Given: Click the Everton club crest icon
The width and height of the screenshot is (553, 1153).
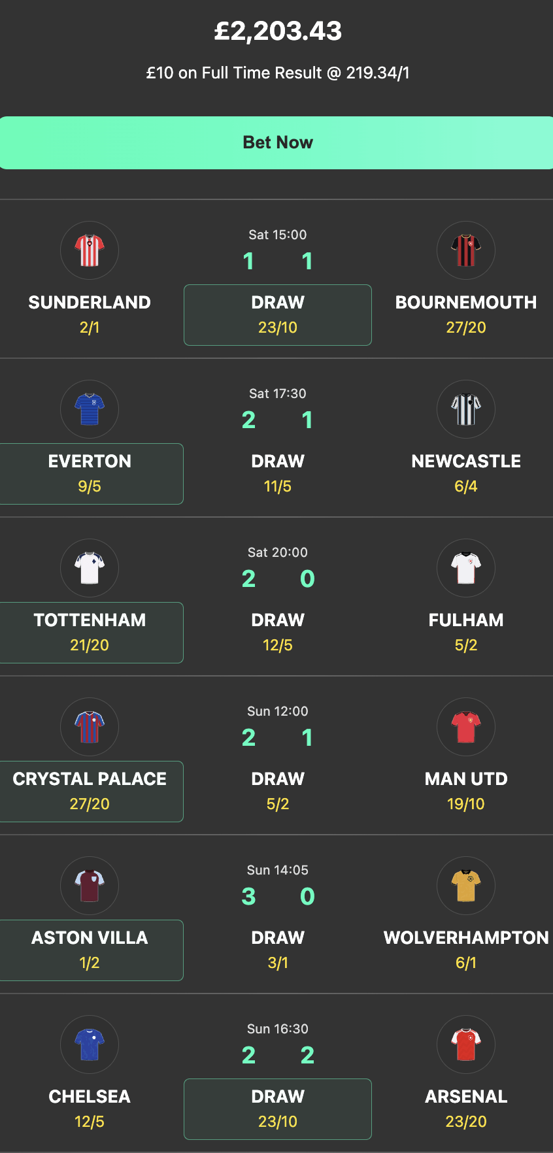Looking at the screenshot, I should coord(90,409).
